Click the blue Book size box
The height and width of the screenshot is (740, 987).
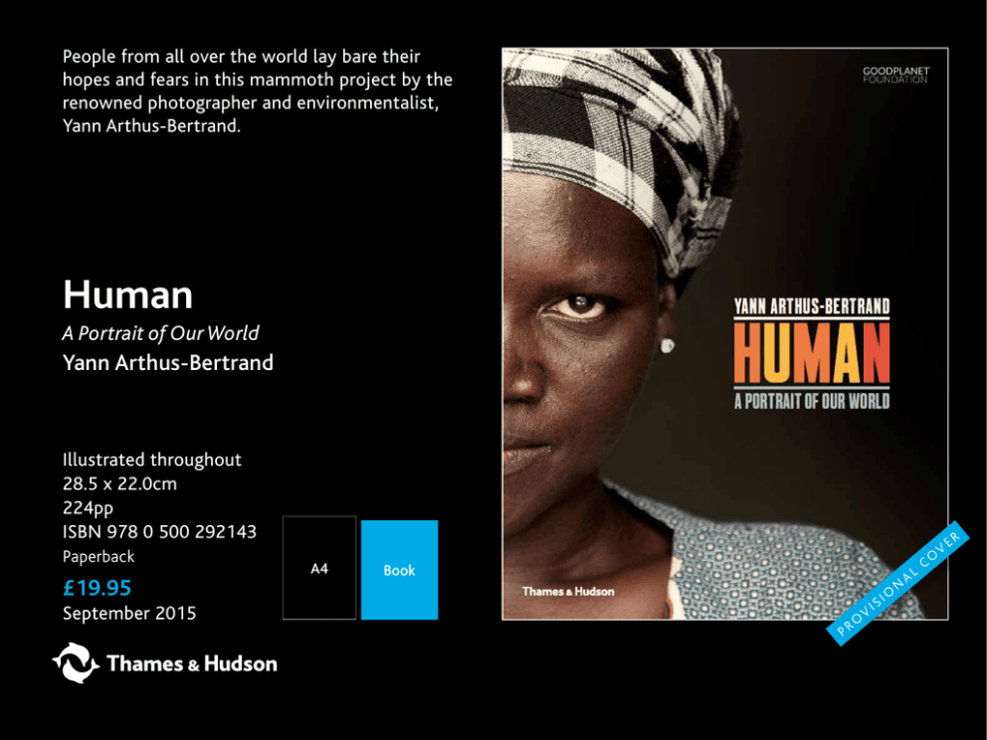pos(399,570)
